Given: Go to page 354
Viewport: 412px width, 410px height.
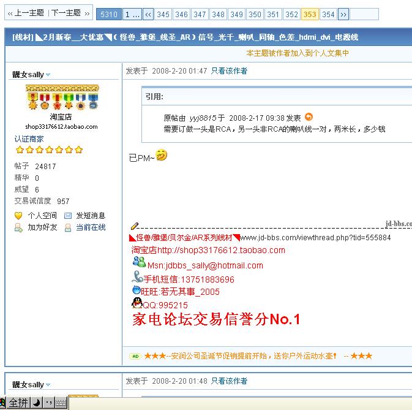Looking at the screenshot, I should point(328,14).
